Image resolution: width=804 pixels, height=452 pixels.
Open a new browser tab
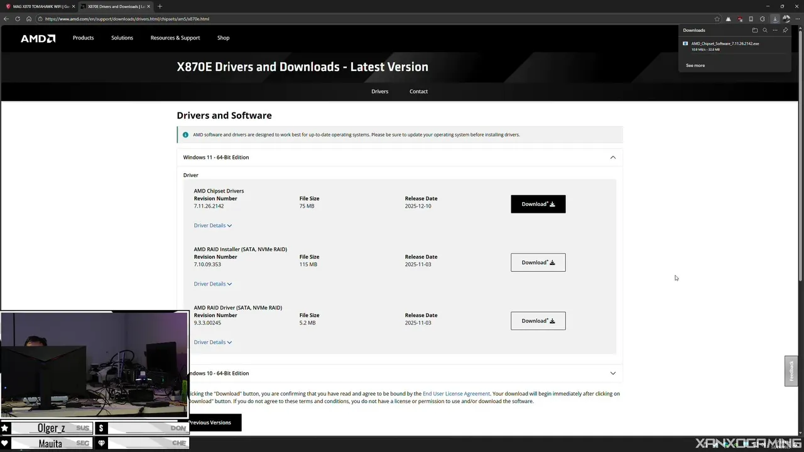[x=160, y=6]
